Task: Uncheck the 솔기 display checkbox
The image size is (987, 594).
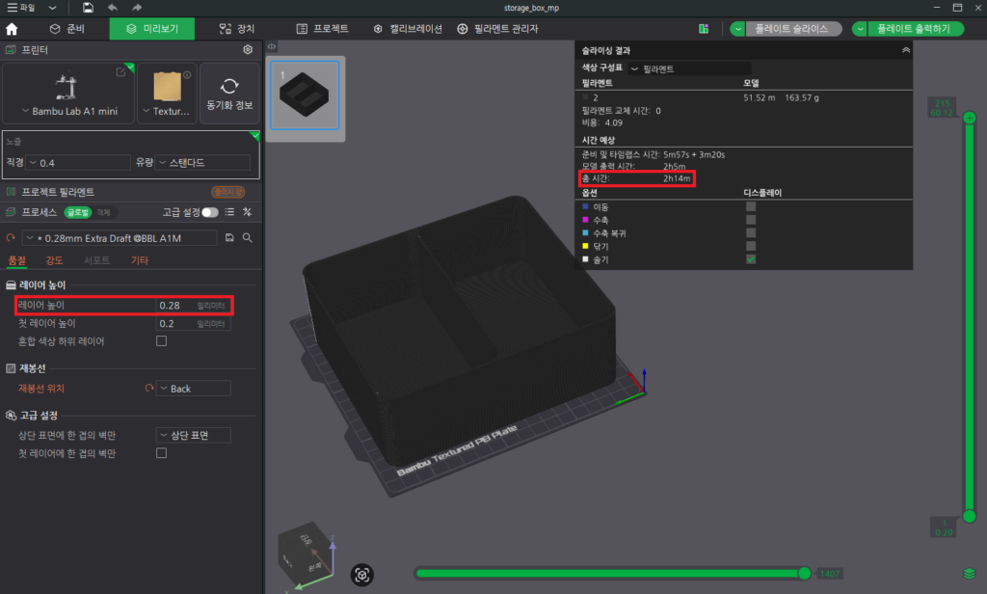Action: click(x=751, y=259)
